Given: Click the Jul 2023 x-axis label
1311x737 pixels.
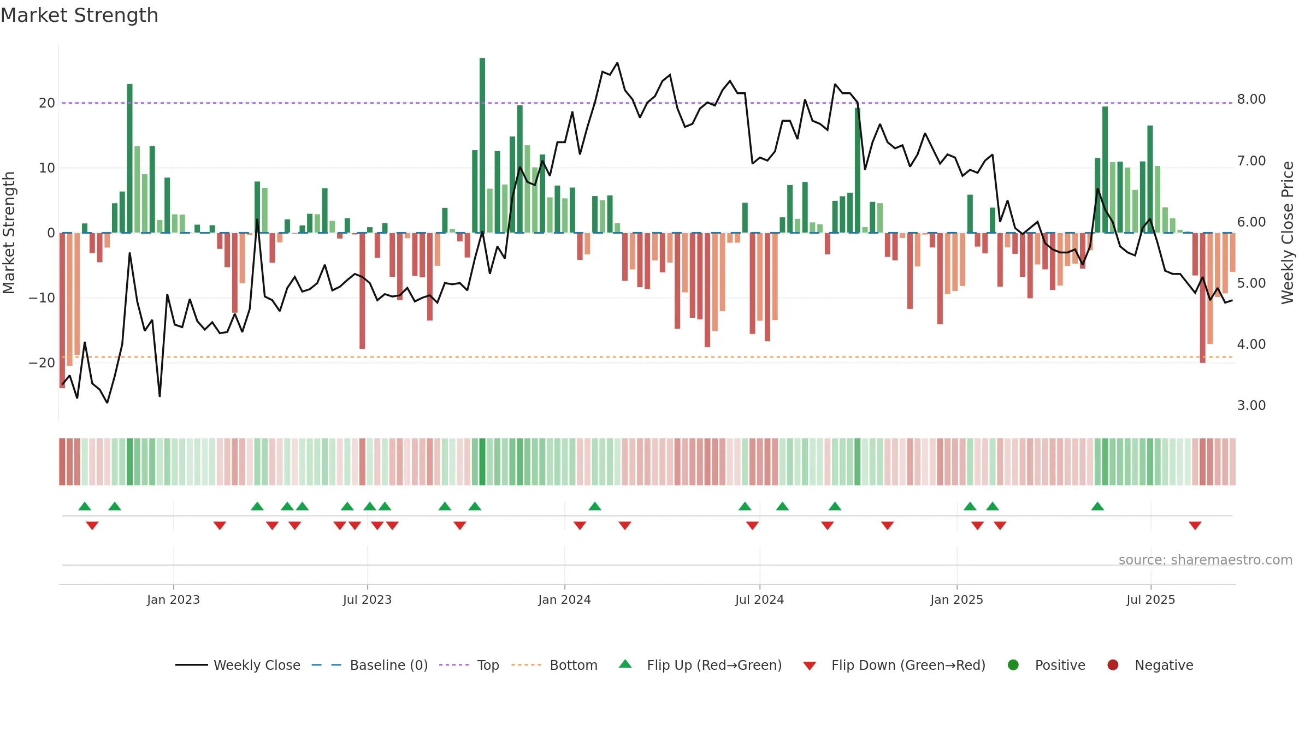Looking at the screenshot, I should pos(367,599).
